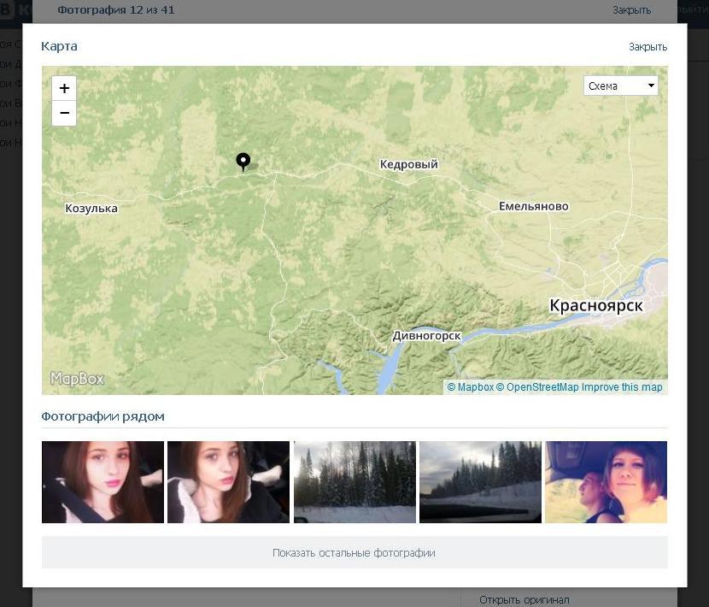Open the Схема map type dropdown
This screenshot has width=709, height=607.
621,85
